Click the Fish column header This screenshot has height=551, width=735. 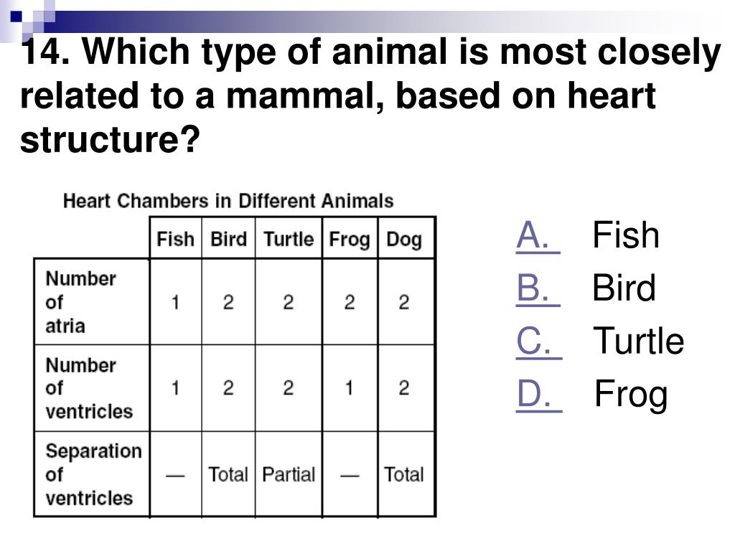[175, 239]
